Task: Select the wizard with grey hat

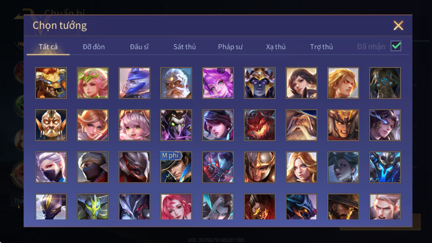Action: click(x=301, y=125)
